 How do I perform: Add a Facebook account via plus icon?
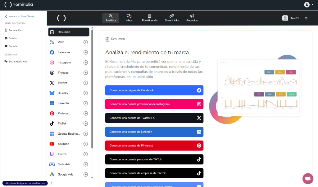pos(86,52)
